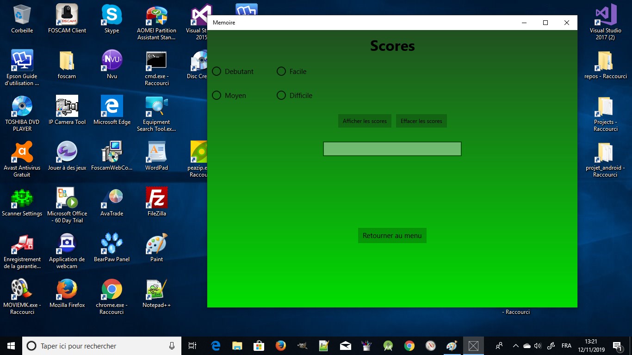This screenshot has width=632, height=355.
Task: Choose the Facile difficulty option
Action: coord(291,71)
